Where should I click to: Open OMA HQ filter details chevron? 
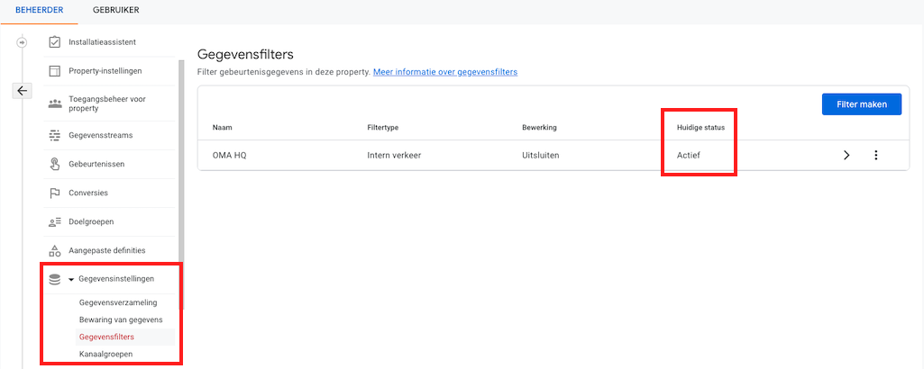click(x=846, y=155)
